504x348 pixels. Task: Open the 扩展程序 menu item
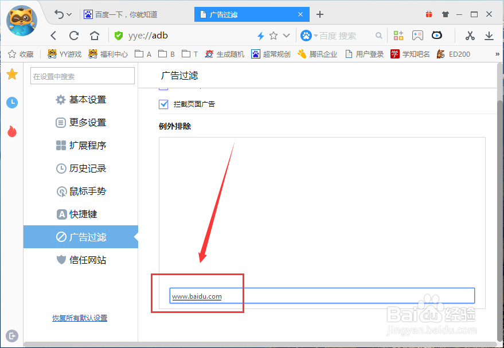point(81,146)
